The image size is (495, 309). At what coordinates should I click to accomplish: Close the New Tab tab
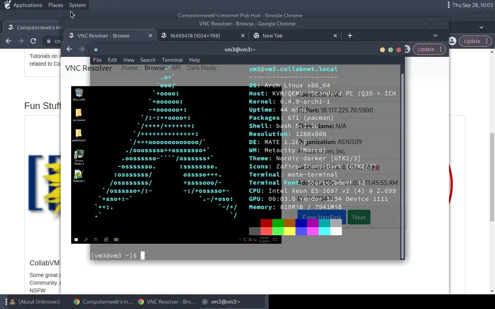pos(335,36)
